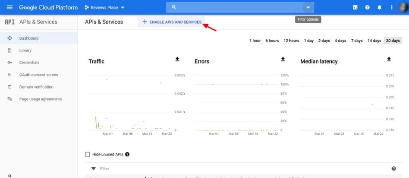Expand the Reviews Place project selector
Image resolution: width=409 pixels, height=178 pixels.
click(x=105, y=7)
